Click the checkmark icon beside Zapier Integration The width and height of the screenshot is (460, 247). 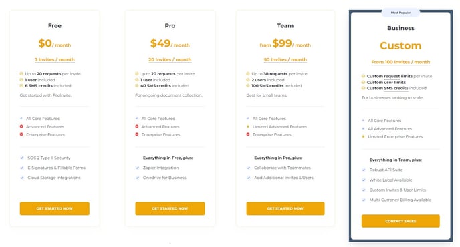(137, 168)
